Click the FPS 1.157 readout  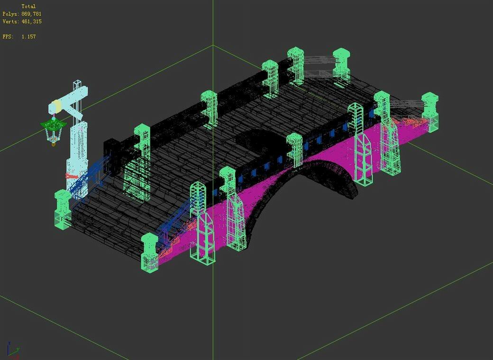19,36
